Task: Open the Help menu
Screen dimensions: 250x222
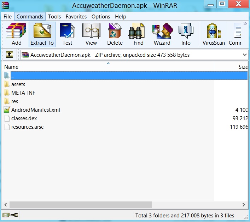Action: click(121, 16)
